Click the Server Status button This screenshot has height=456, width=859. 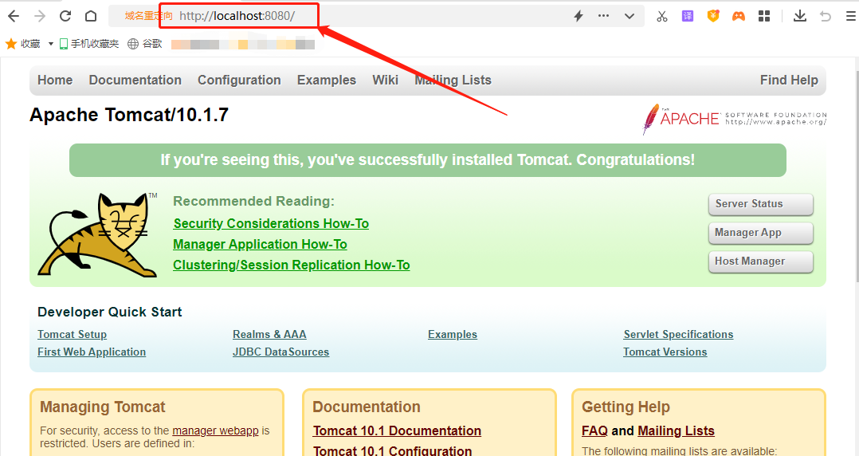pyautogui.click(x=760, y=204)
